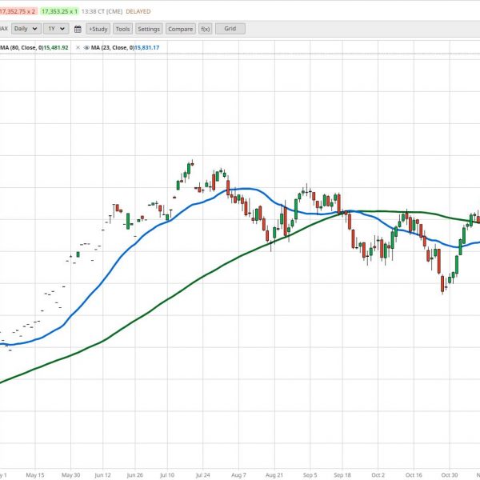Click the red bid price 17,352.75 badge
The width and height of the screenshot is (480, 480).
[x=18, y=11]
